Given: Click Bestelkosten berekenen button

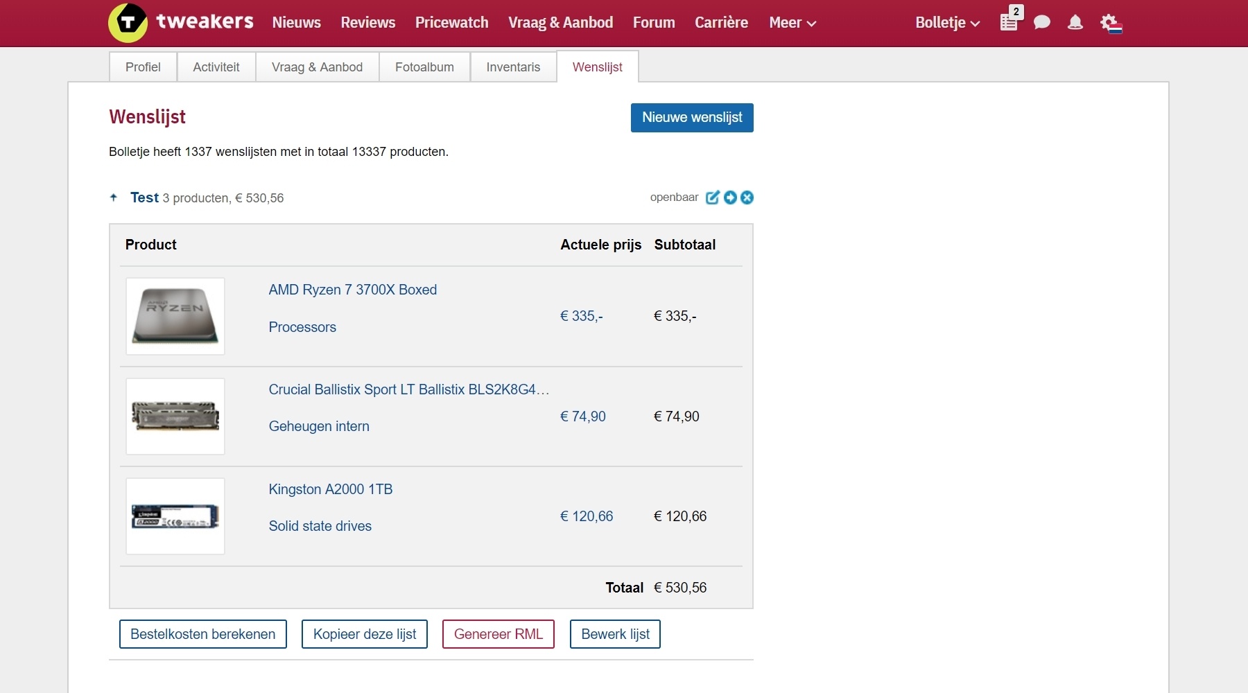Looking at the screenshot, I should click(202, 634).
